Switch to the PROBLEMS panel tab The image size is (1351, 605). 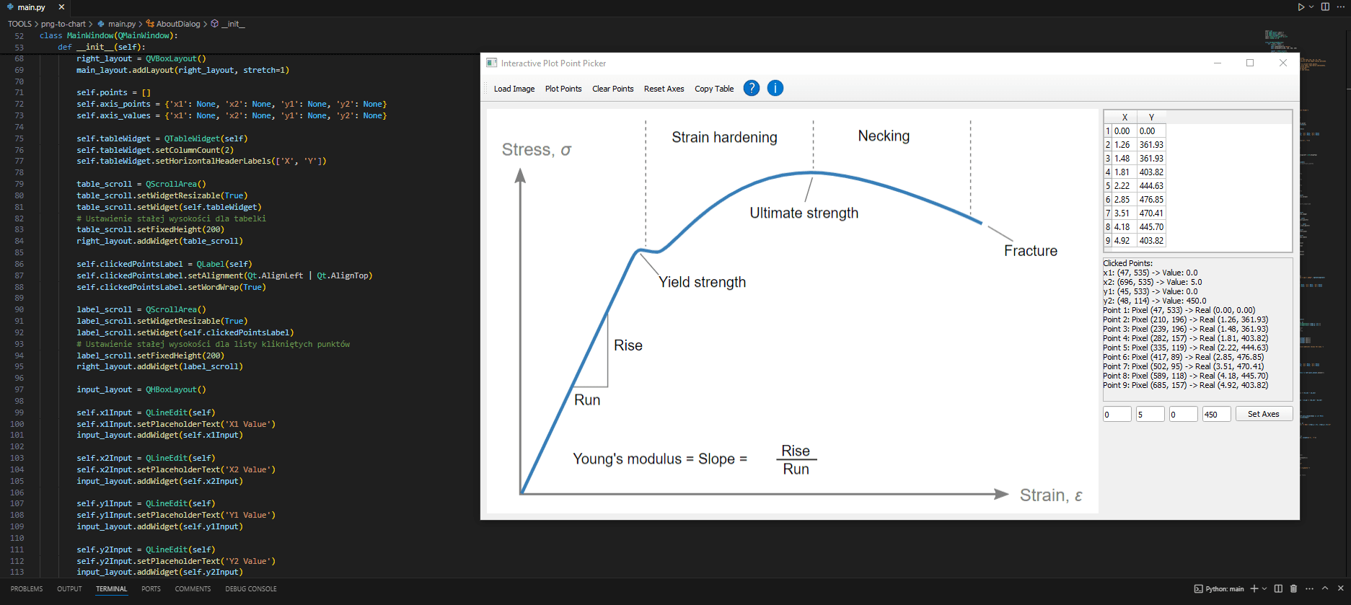(27, 589)
